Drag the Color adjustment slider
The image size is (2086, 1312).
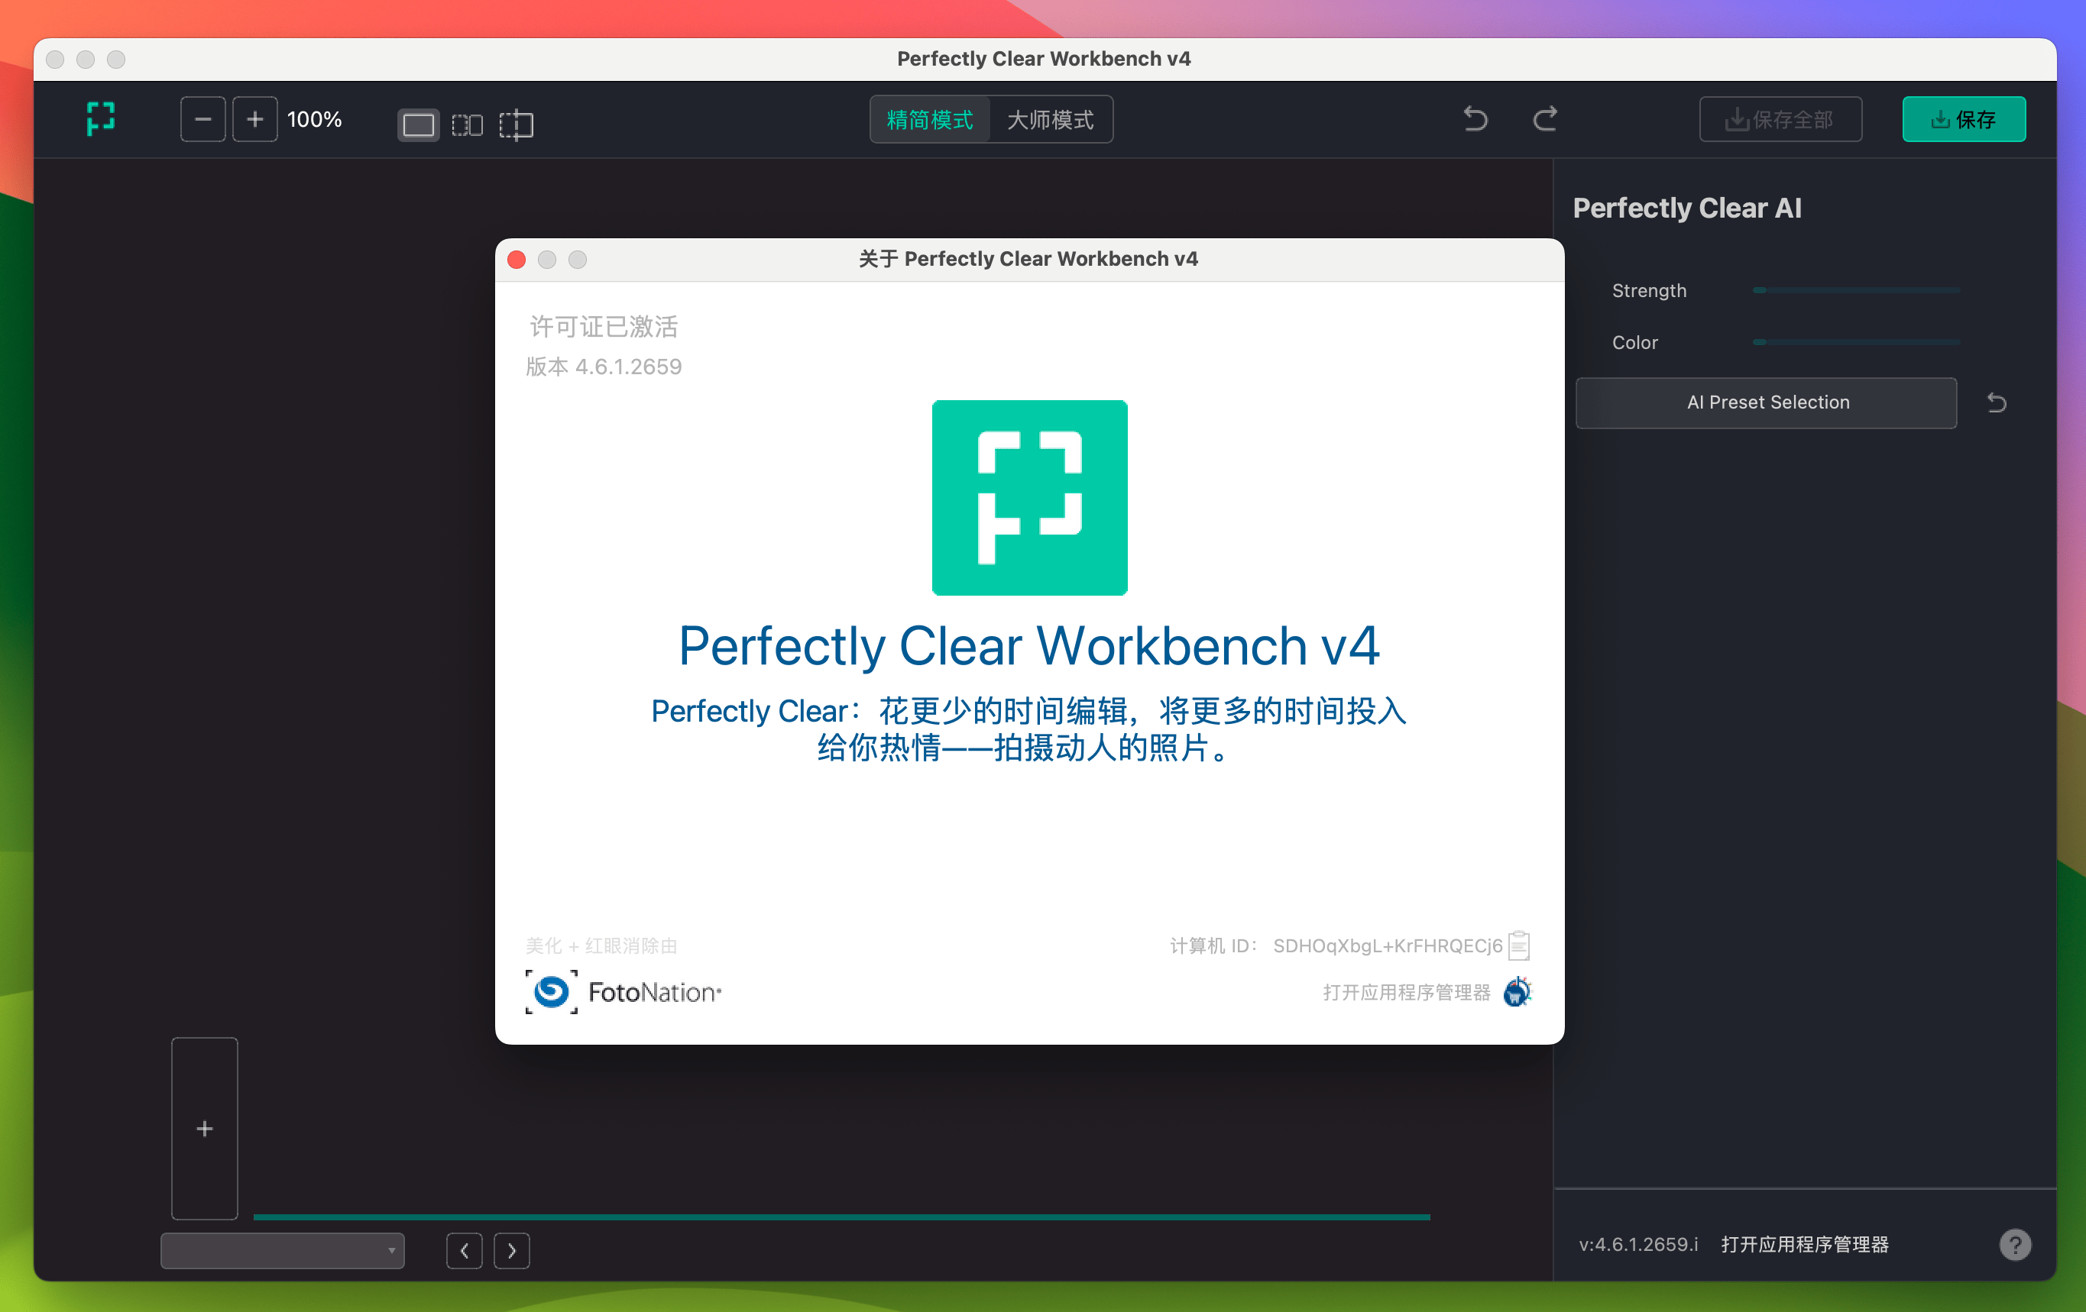coord(1760,340)
